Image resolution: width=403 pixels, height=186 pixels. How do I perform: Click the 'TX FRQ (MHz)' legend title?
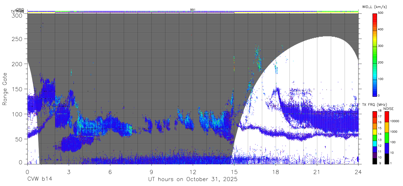[374, 105]
